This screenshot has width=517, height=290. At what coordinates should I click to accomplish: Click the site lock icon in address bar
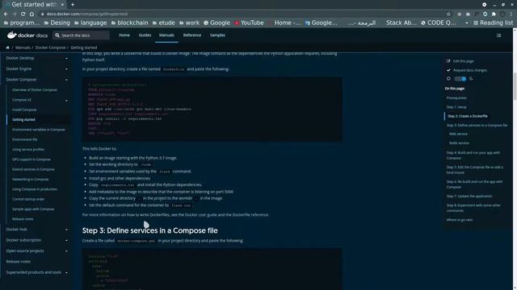(42, 14)
